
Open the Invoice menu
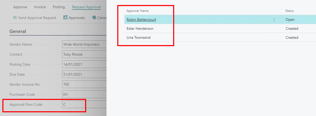tap(40, 7)
